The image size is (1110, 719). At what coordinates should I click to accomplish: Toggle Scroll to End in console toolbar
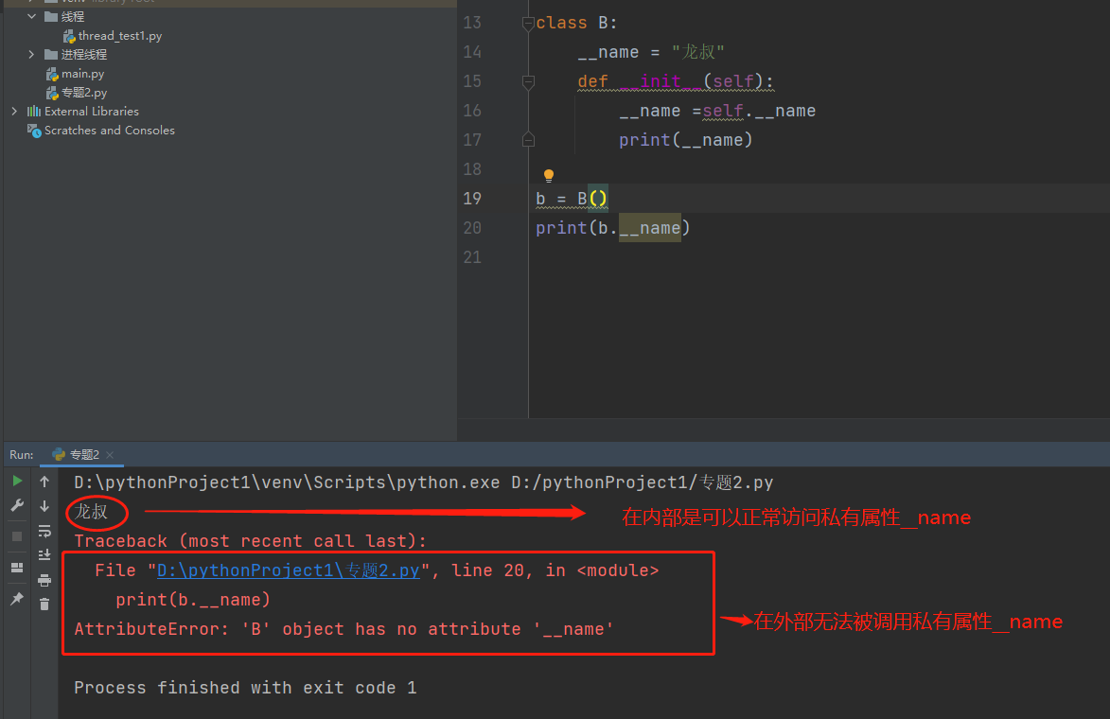click(44, 555)
